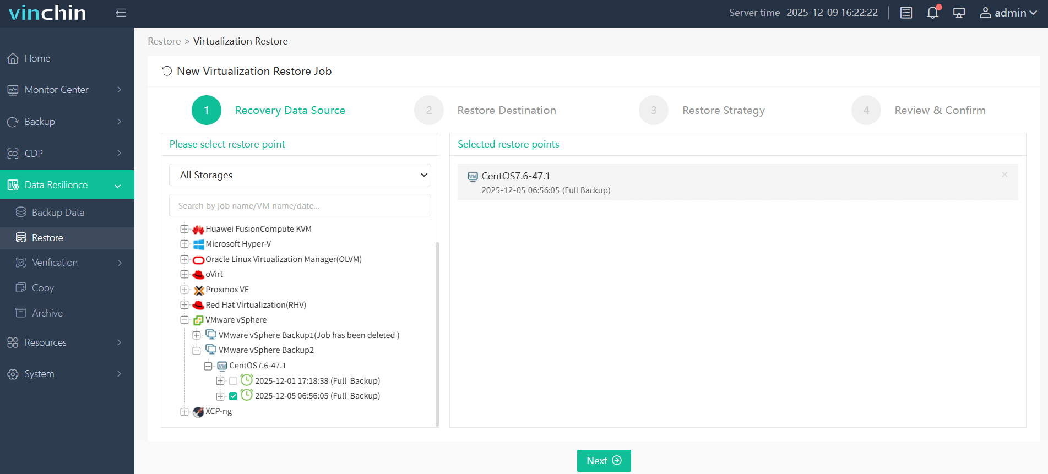Image resolution: width=1048 pixels, height=474 pixels.
Task: Open Archive submenu item
Action: point(67,313)
